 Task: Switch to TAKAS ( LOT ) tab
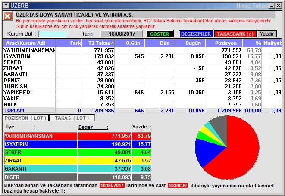tap(72, 118)
